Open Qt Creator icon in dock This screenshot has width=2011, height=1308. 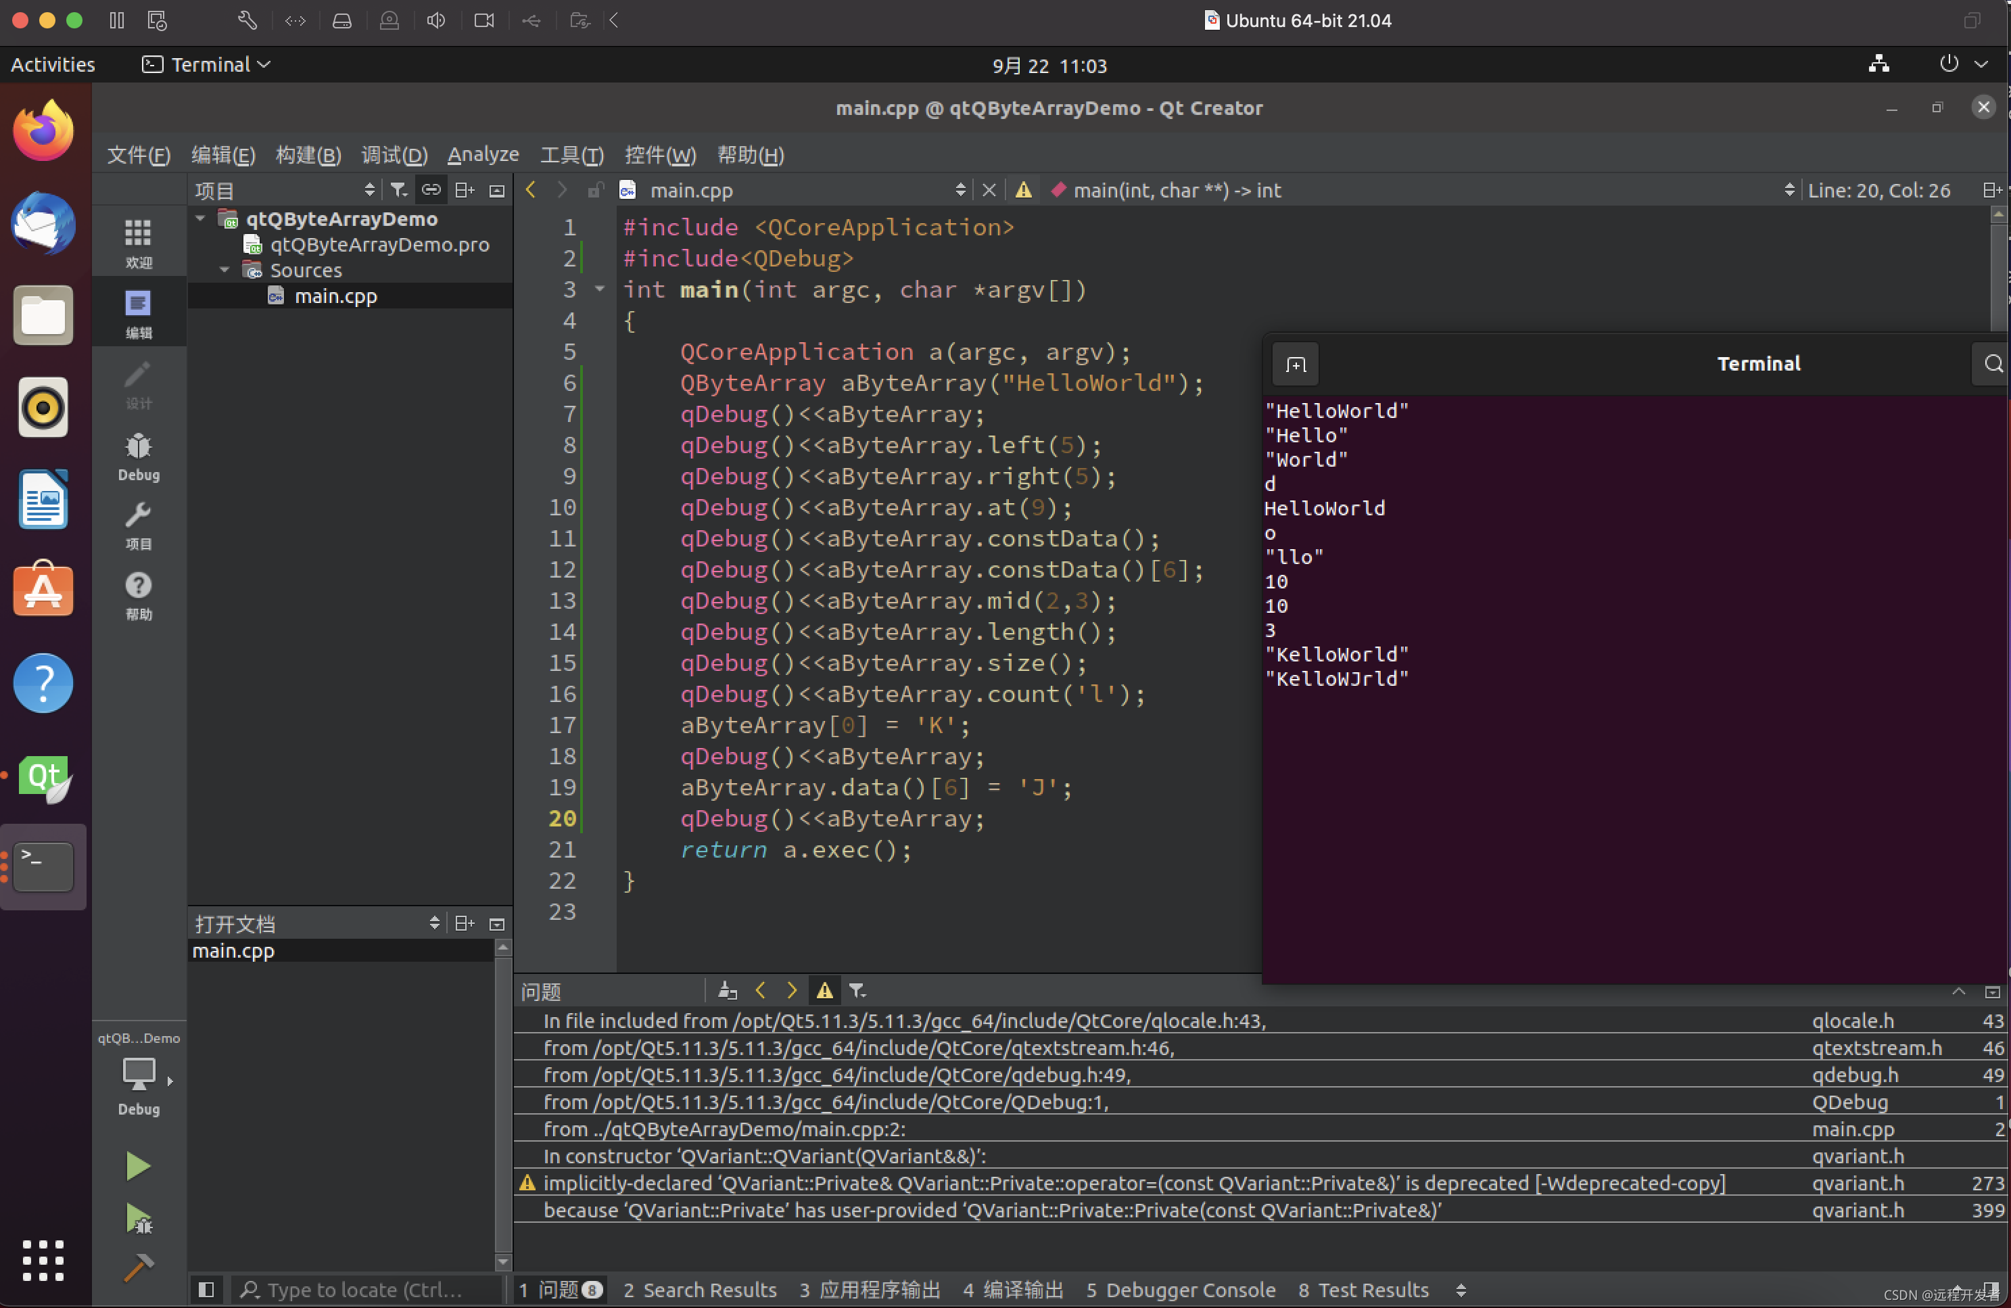[43, 777]
